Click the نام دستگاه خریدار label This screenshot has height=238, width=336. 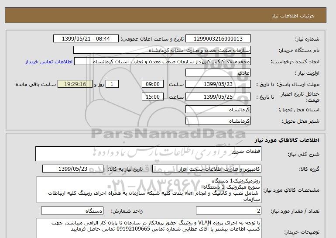click(299, 50)
